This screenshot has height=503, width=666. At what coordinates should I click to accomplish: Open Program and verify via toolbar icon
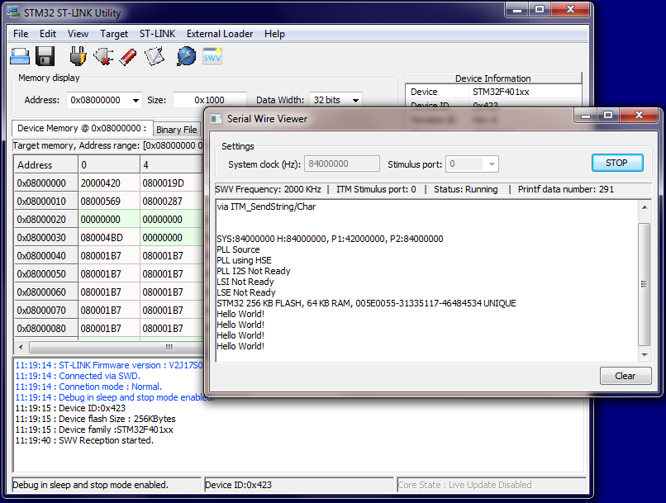click(155, 56)
